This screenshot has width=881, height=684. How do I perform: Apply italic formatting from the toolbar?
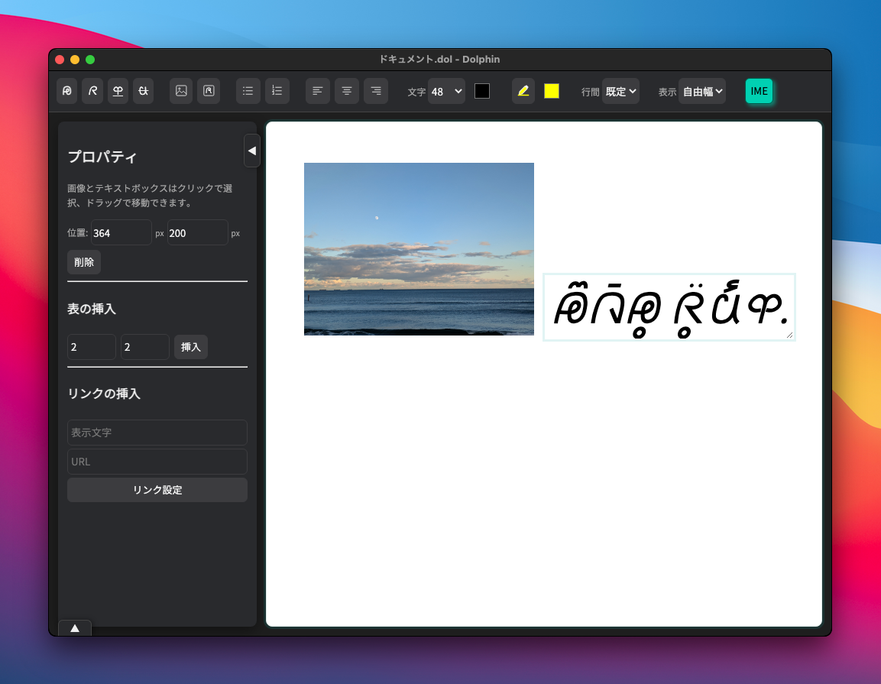(92, 91)
